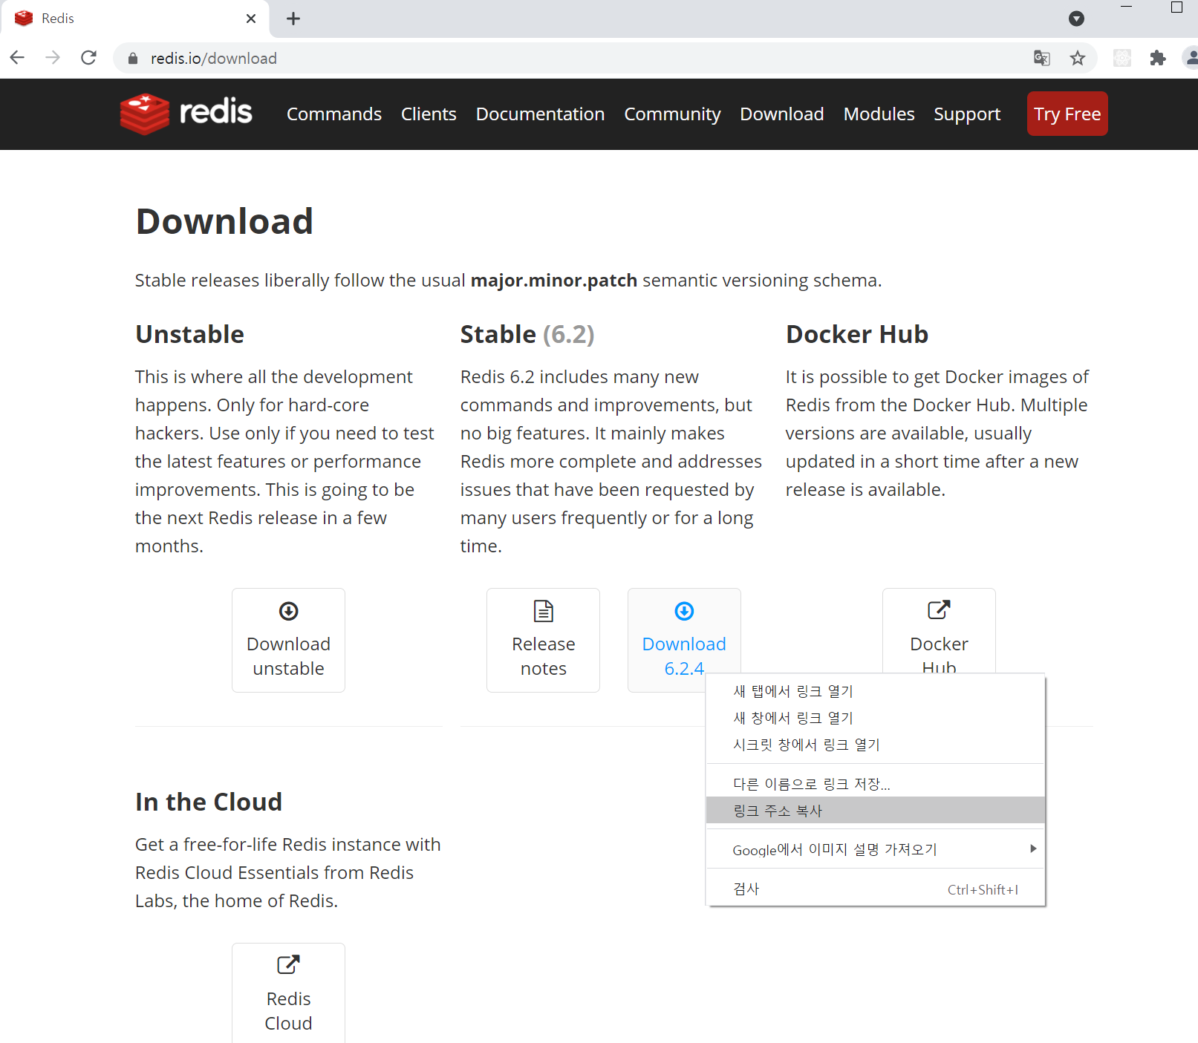Image resolution: width=1198 pixels, height=1043 pixels.
Task: Click the Download 6.2.4 link text
Action: click(684, 656)
